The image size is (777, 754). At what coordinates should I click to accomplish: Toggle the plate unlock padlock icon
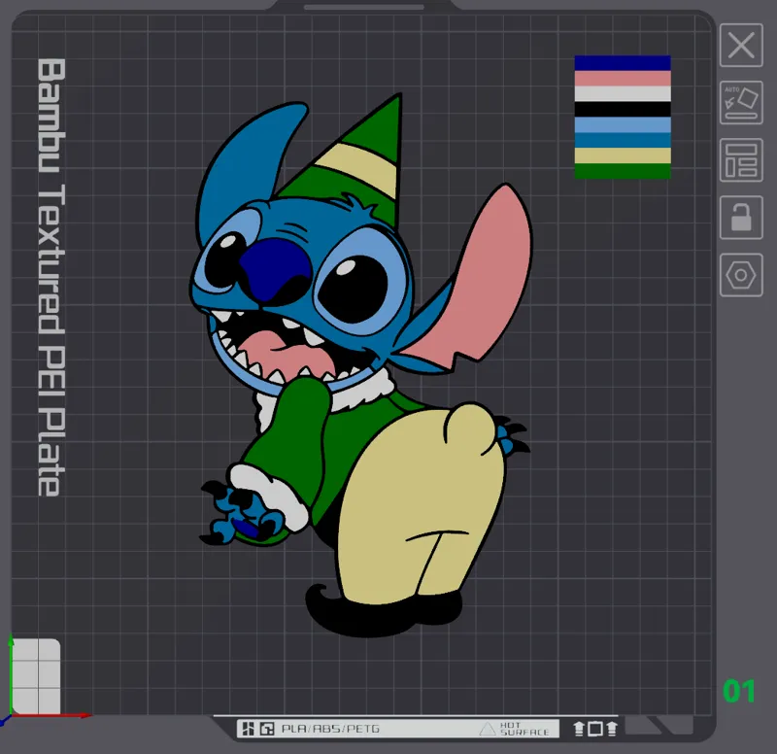pyautogui.click(x=741, y=218)
